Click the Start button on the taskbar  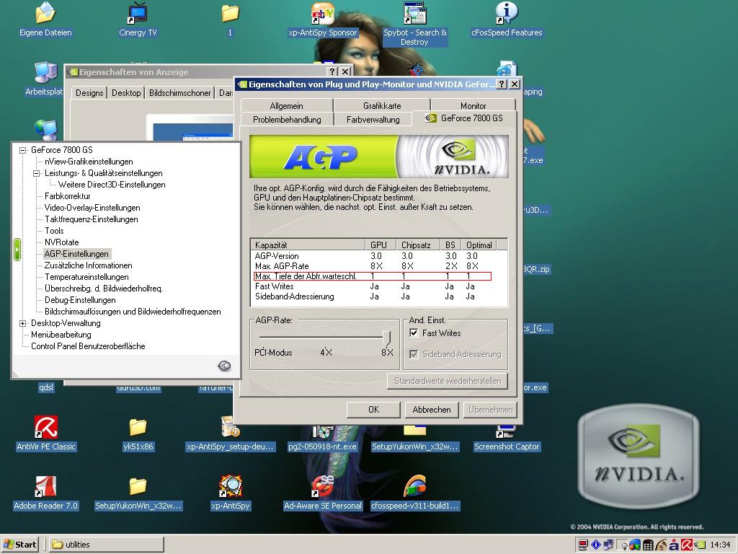click(x=19, y=545)
